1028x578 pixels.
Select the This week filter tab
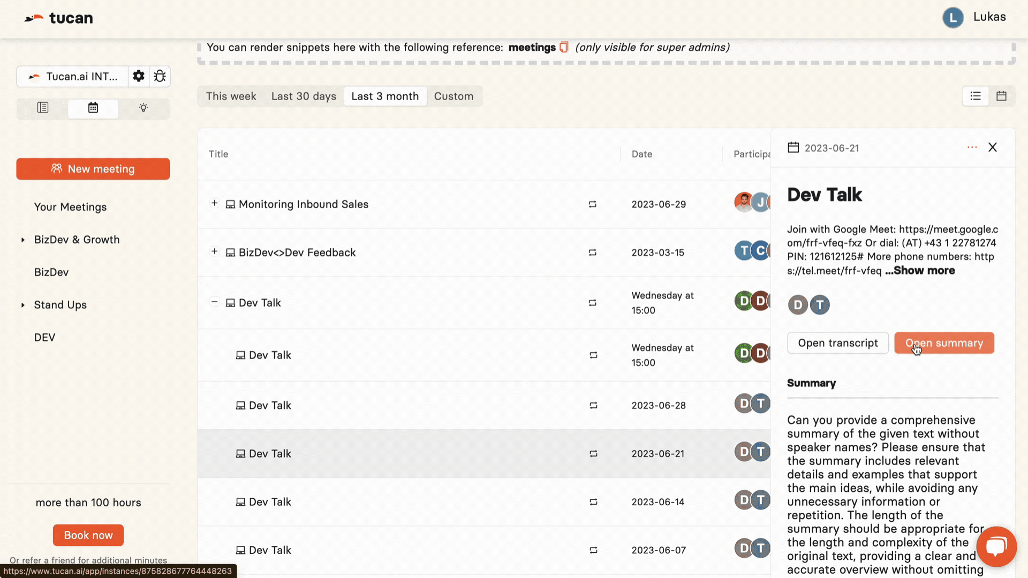click(231, 96)
